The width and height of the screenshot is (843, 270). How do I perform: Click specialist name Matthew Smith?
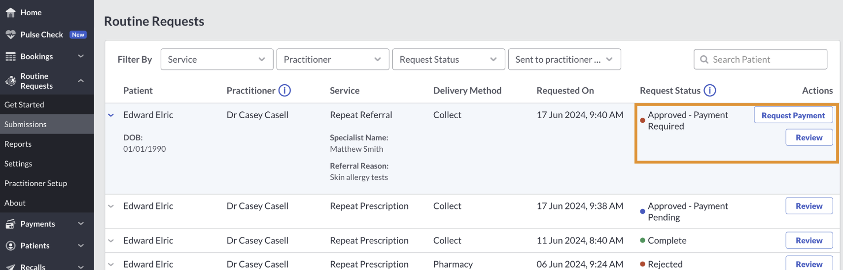(x=356, y=149)
